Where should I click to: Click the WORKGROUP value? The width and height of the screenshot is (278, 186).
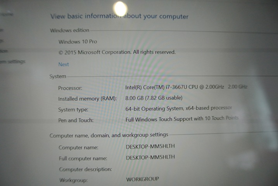pyautogui.click(x=143, y=179)
